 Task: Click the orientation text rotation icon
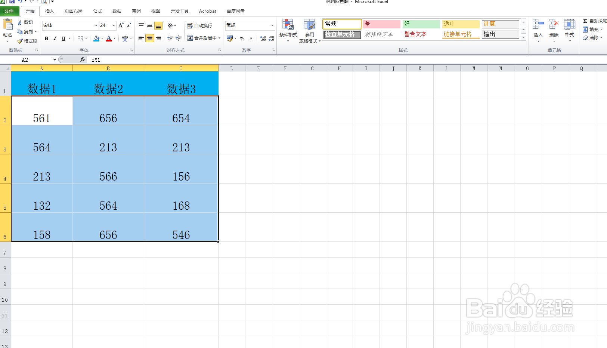point(170,26)
